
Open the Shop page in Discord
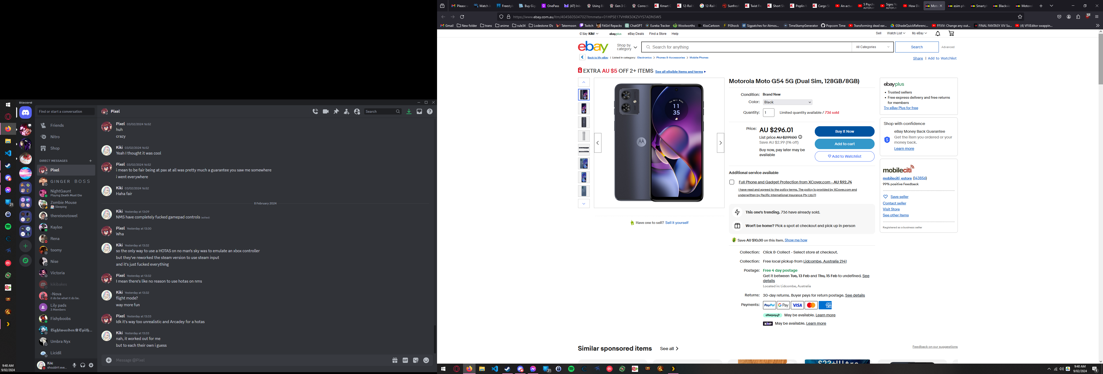coord(66,148)
